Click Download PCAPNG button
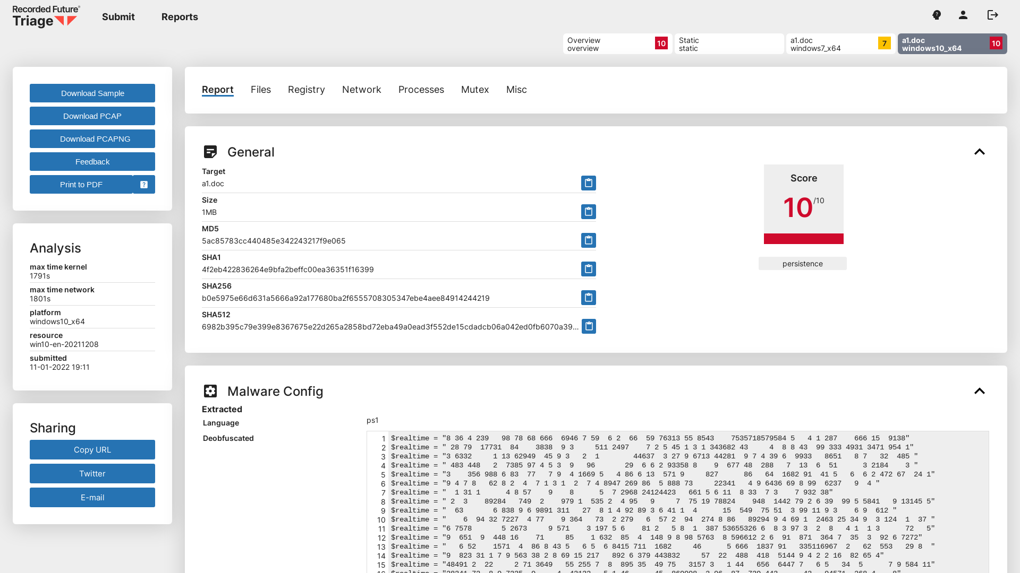The width and height of the screenshot is (1020, 573). coord(92,139)
